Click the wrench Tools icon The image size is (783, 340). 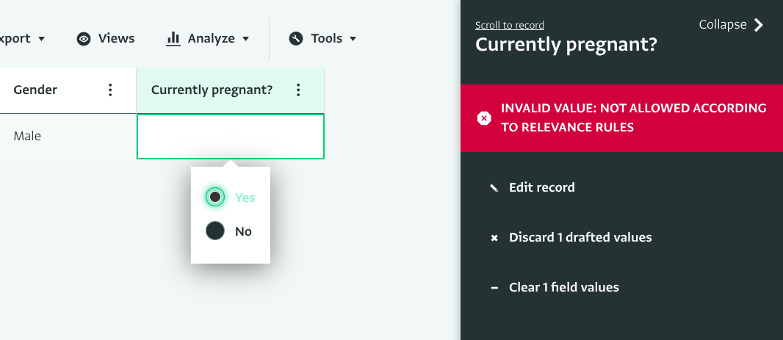click(x=296, y=38)
